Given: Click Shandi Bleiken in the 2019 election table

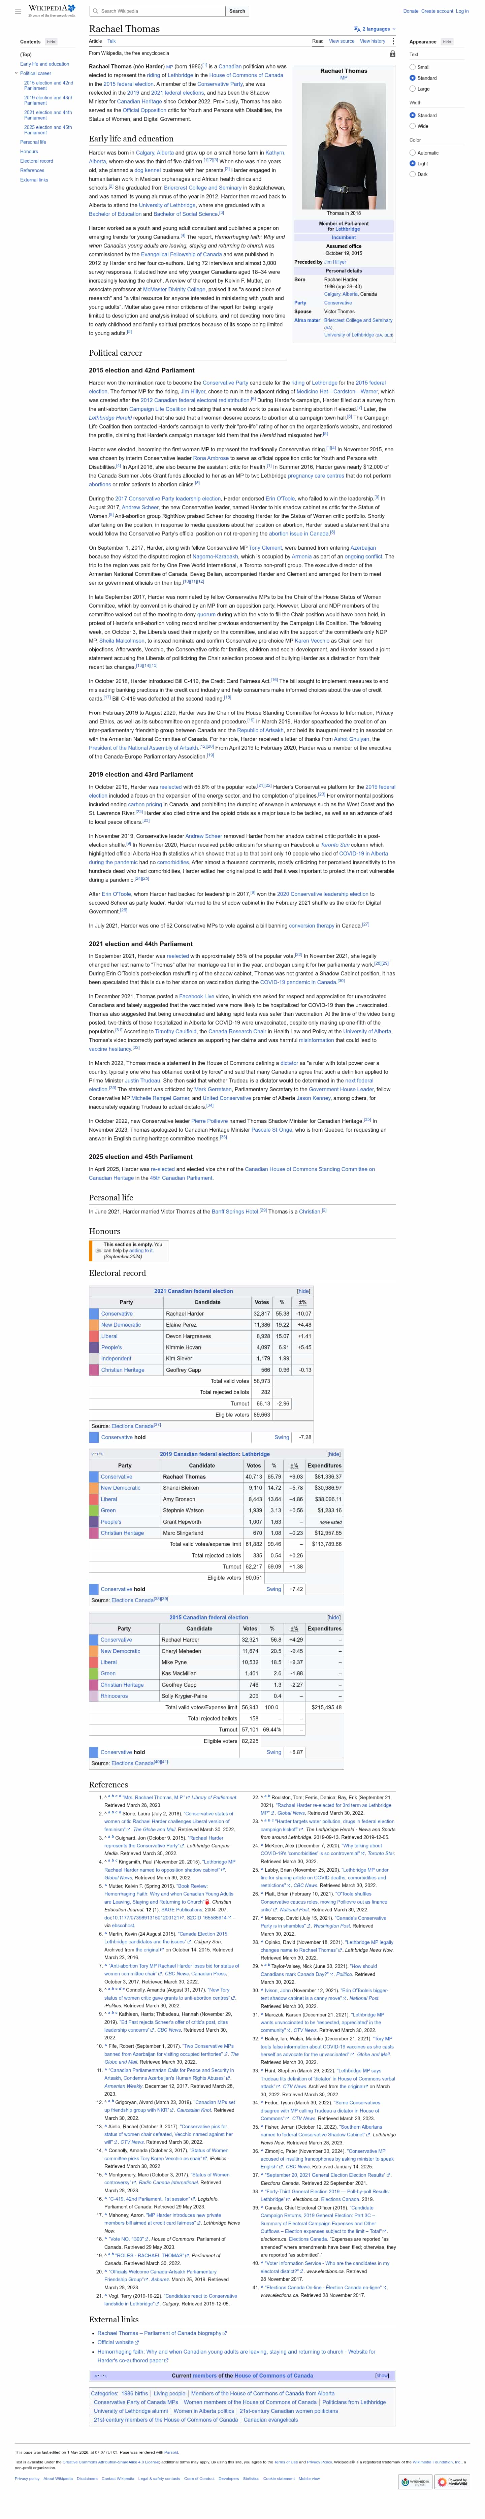Looking at the screenshot, I should tap(181, 1488).
